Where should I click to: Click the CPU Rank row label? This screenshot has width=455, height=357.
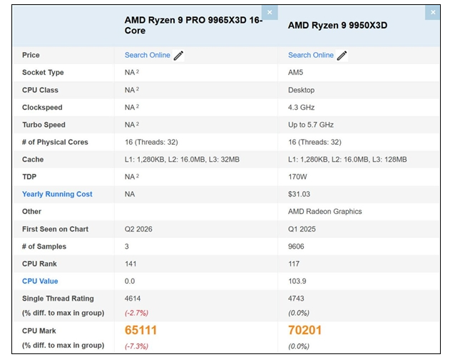[x=39, y=264]
